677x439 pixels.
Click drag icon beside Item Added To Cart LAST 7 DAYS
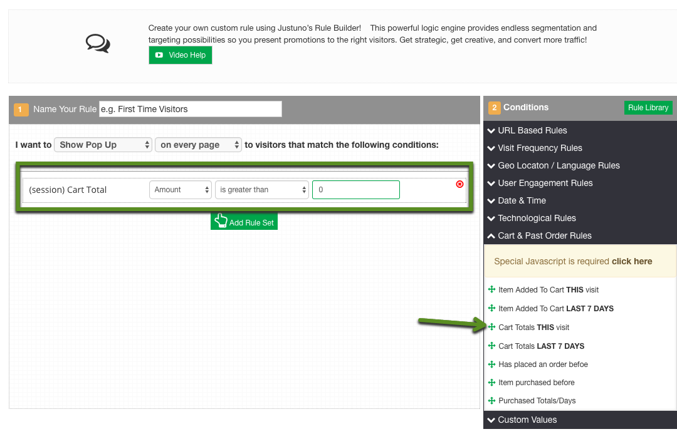pyautogui.click(x=492, y=309)
